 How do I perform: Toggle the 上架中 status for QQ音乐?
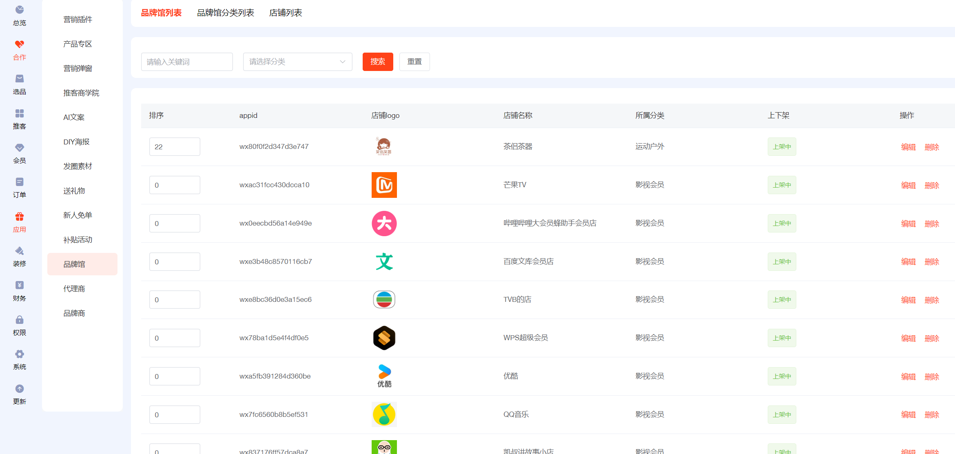(781, 415)
